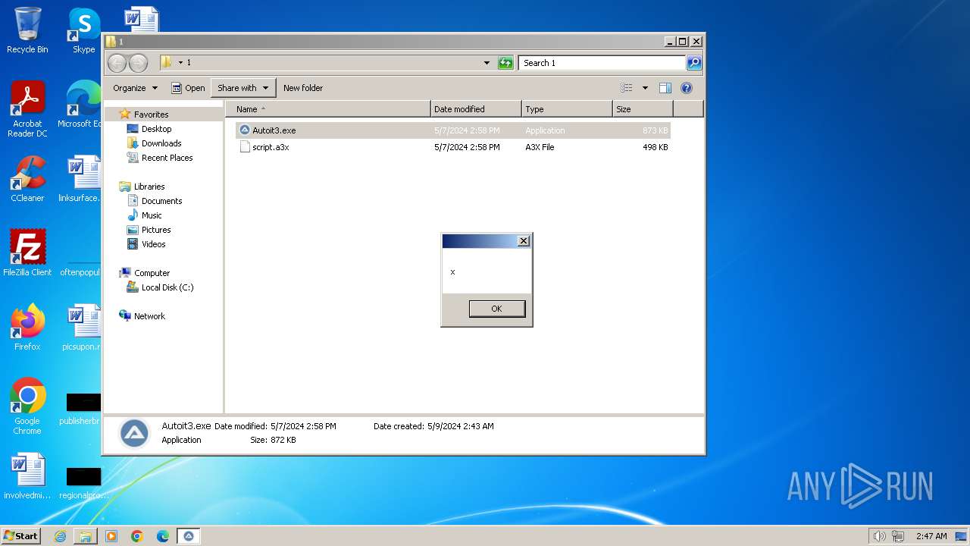Select the script.a3x file icon

pos(245,147)
